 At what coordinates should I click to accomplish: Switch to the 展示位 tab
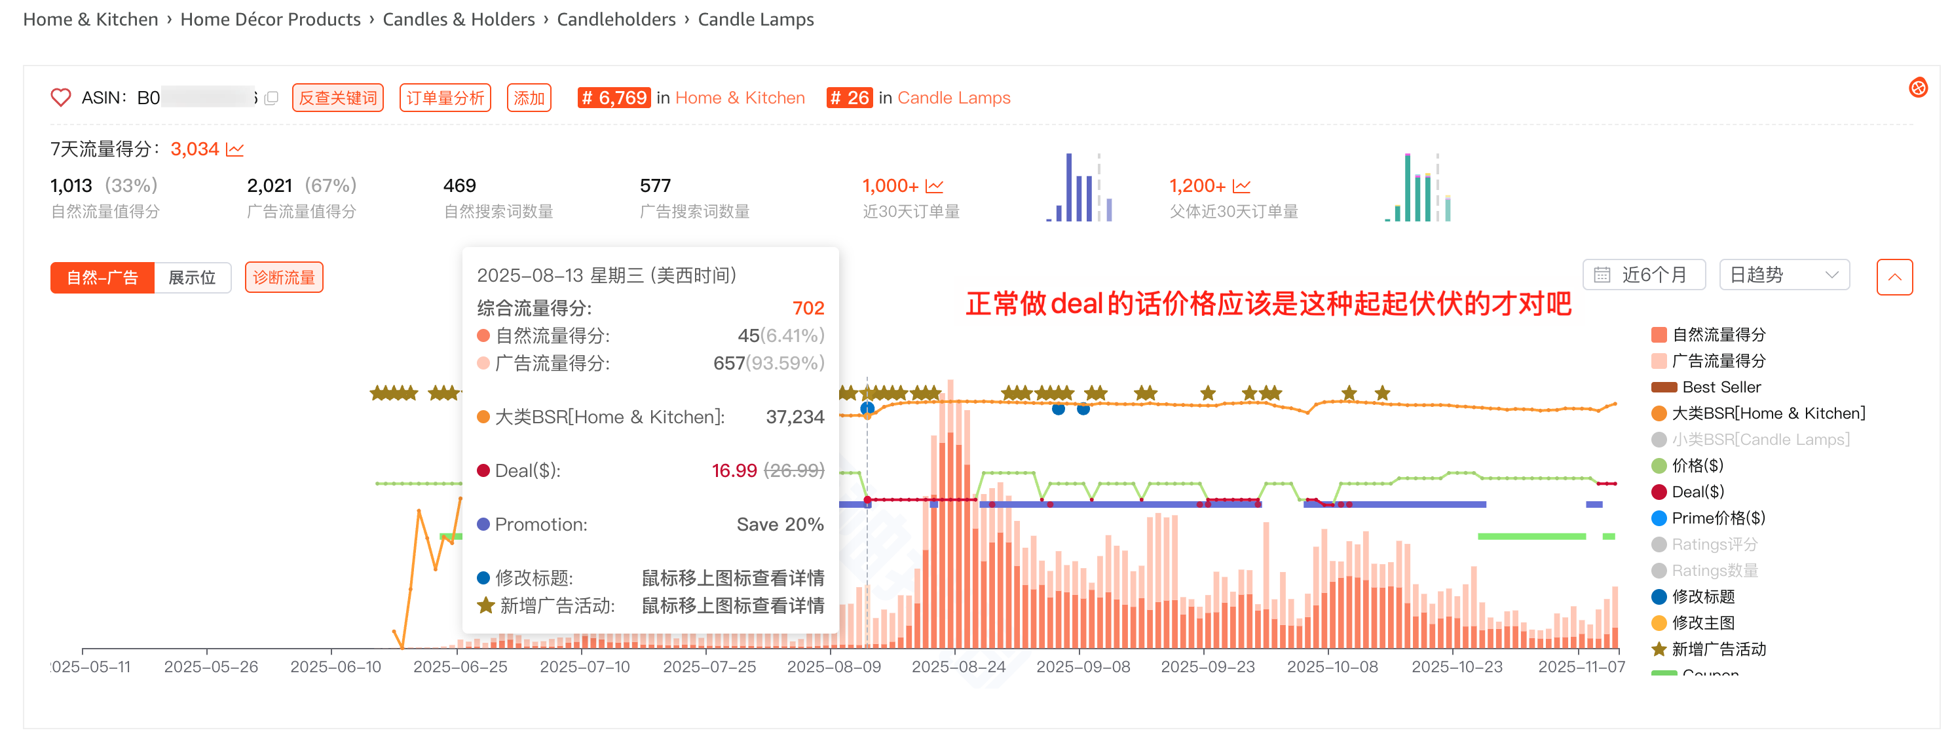tap(192, 278)
